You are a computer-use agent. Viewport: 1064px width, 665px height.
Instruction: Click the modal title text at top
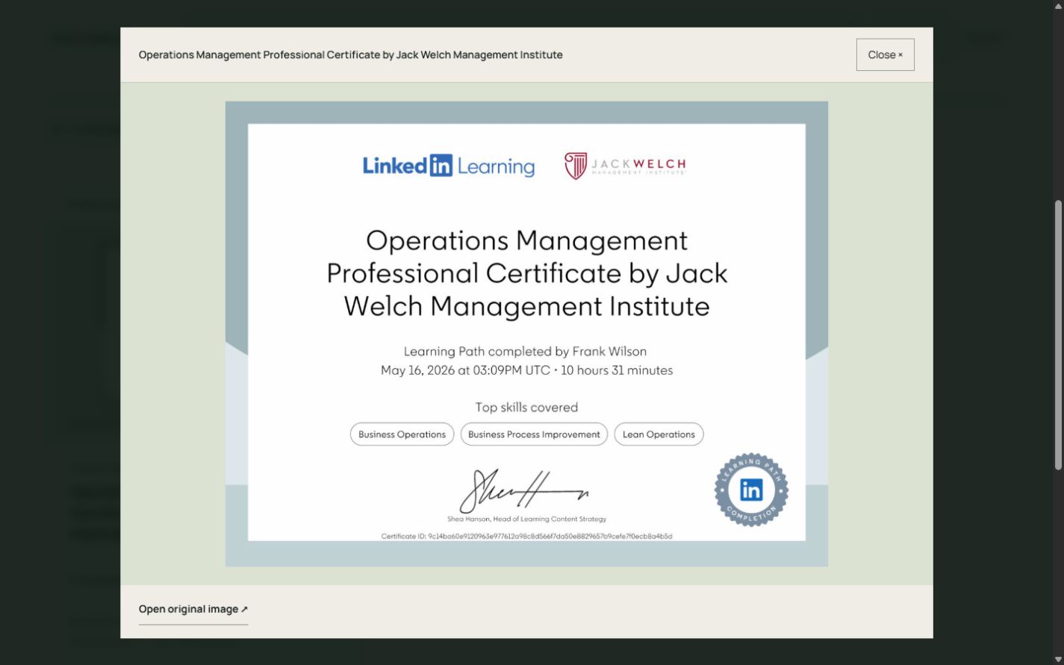[350, 54]
